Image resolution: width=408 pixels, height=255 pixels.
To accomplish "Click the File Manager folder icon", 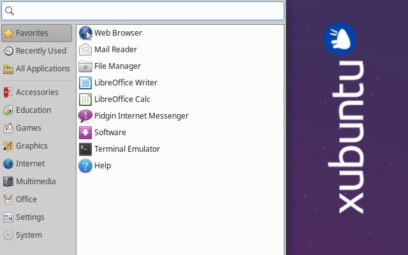I will coord(85,66).
